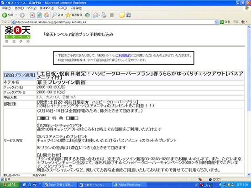251x188 pixels.
Task: Switch to 楽天トラベル taskbar window
Action: pos(94,185)
